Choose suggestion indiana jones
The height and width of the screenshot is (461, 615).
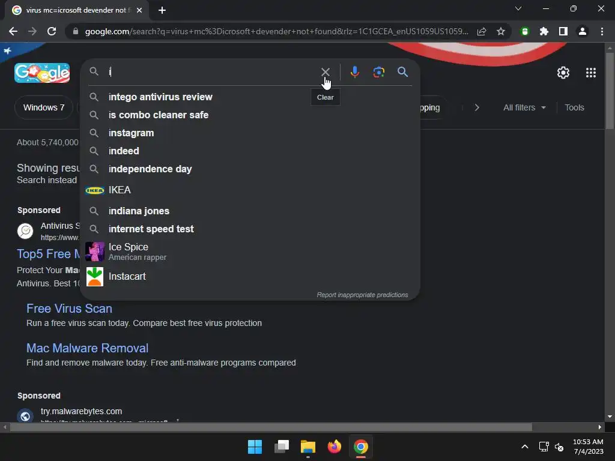[x=250, y=211]
